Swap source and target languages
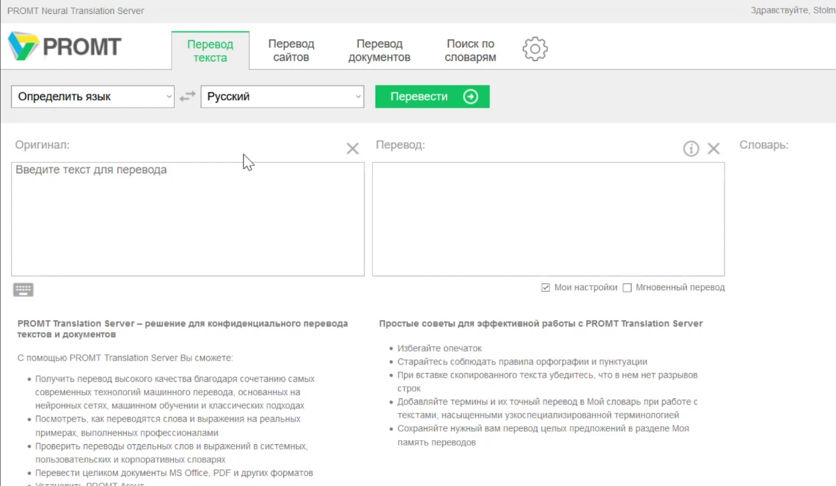Screen dimensions: 836x486 click(187, 96)
